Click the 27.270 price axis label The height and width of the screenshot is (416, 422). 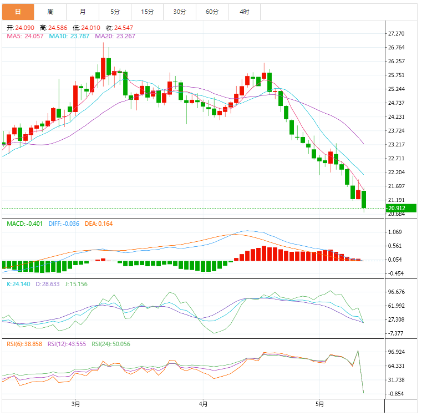[396, 34]
